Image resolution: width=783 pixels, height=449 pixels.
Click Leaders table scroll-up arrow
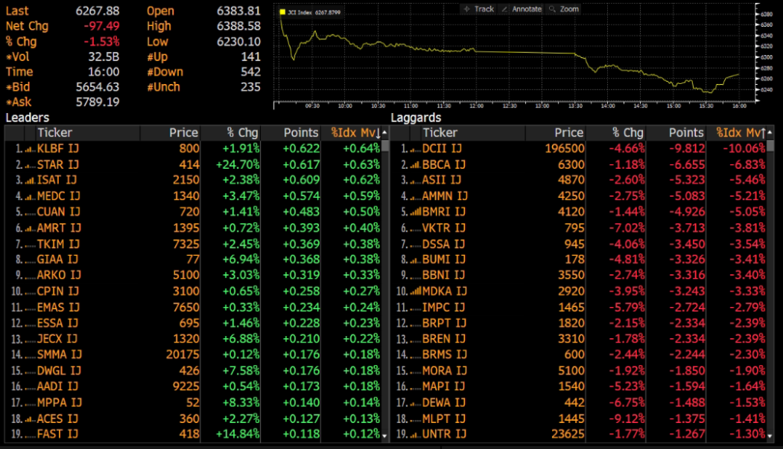(x=385, y=133)
